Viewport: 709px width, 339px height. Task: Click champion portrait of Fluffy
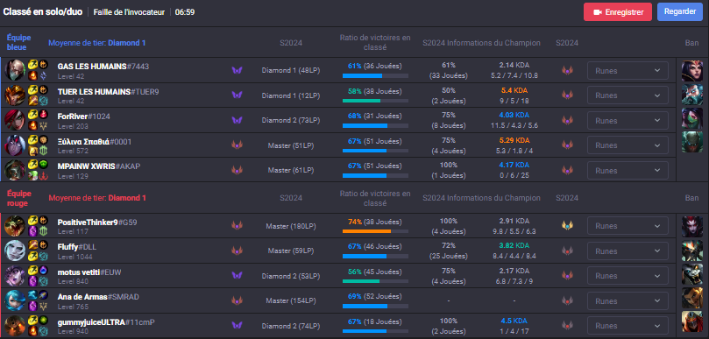(15, 251)
